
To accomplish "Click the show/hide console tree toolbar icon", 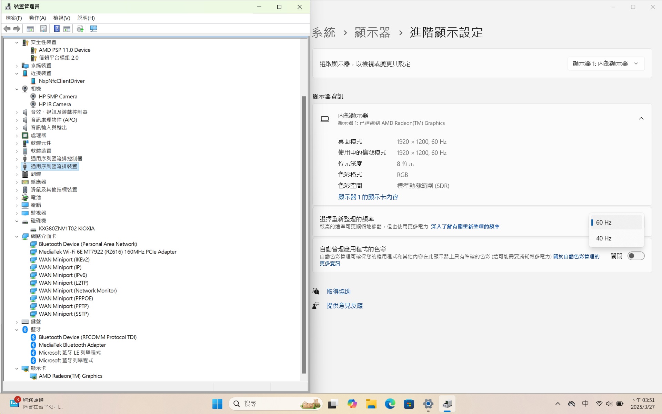I will pos(30,29).
